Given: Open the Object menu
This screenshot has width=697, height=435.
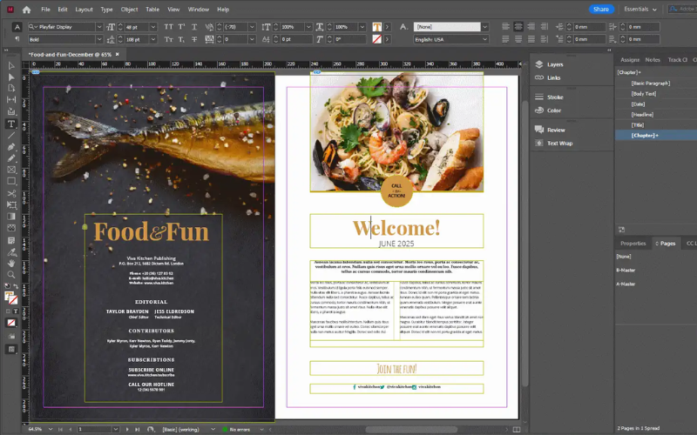Looking at the screenshot, I should 129,10.
